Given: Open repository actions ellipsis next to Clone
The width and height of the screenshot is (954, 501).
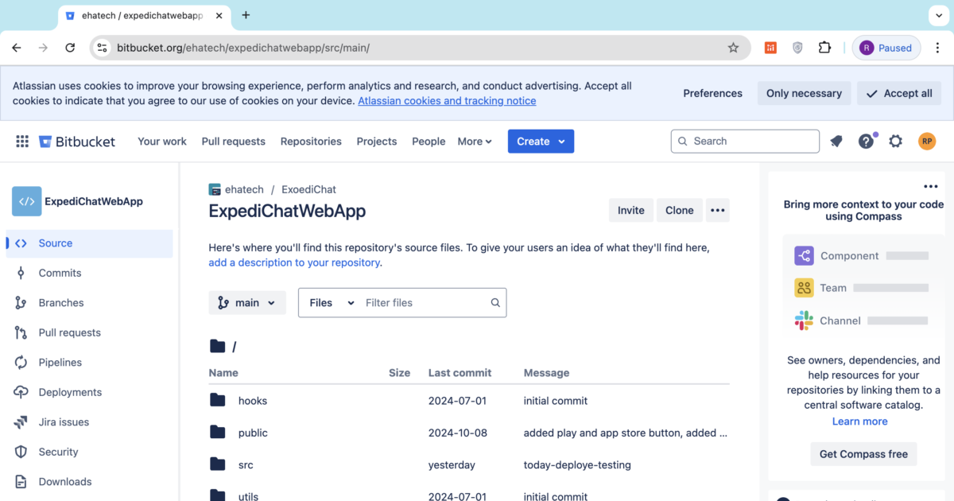Looking at the screenshot, I should 717,211.
